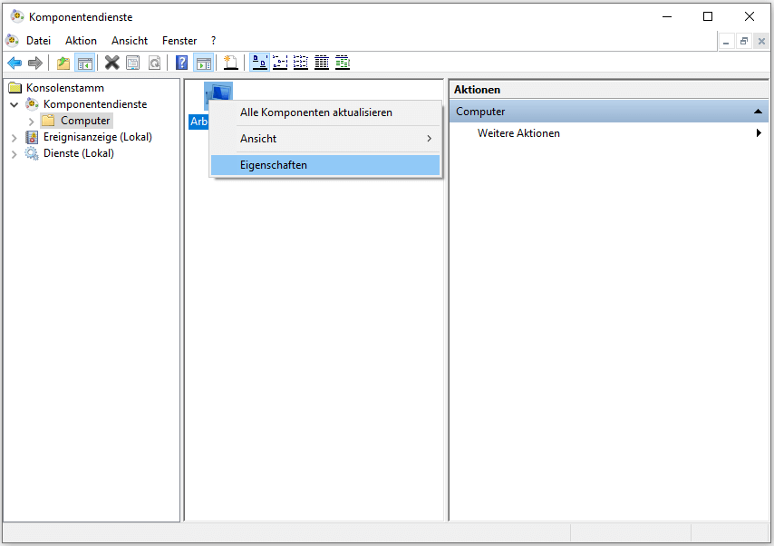Switch to Small Icons view icon

280,63
